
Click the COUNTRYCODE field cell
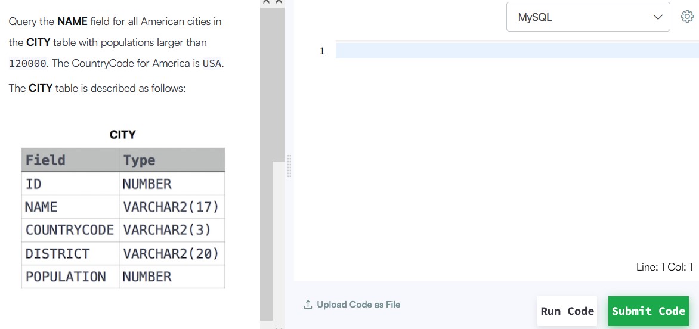click(x=70, y=230)
